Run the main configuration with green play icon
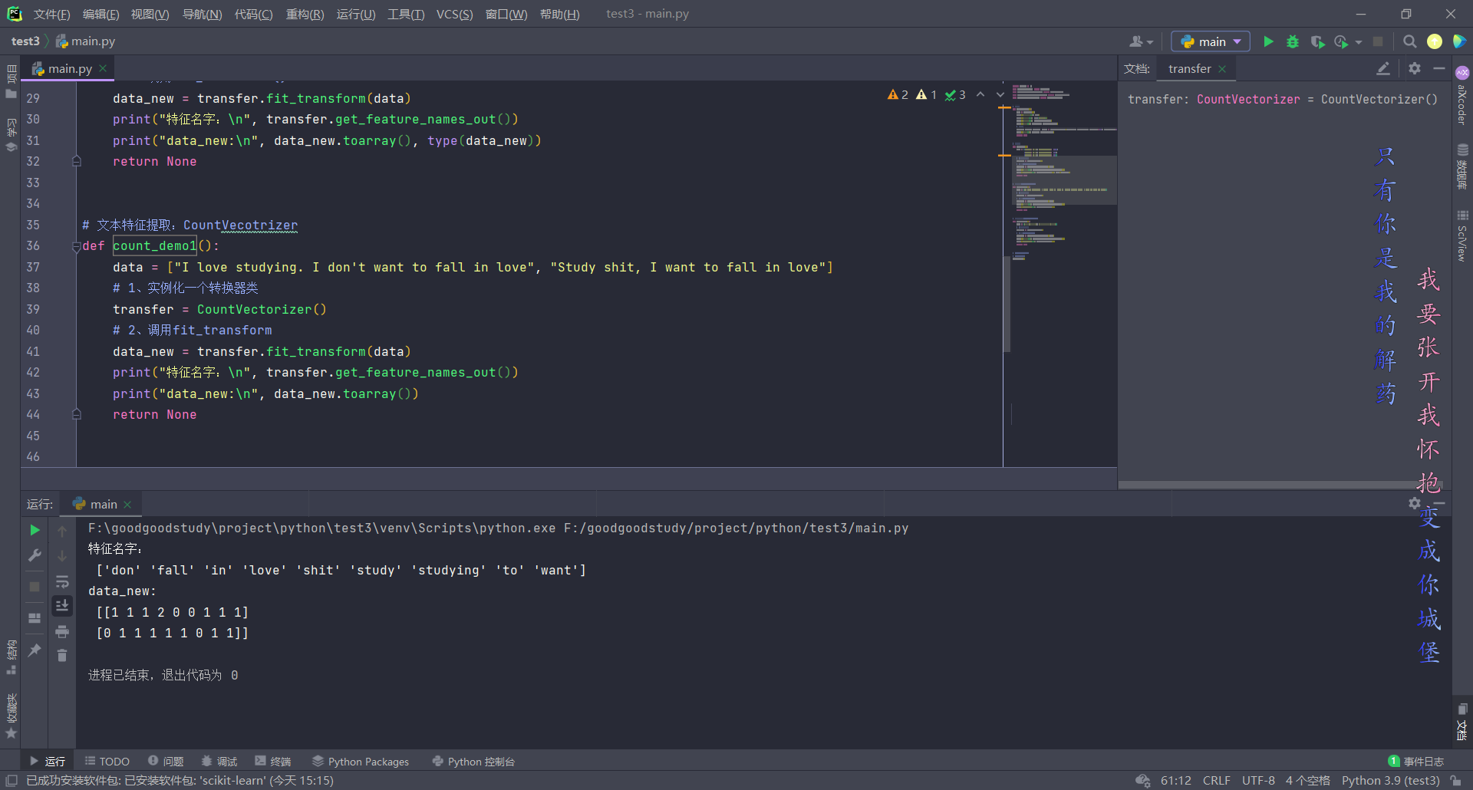1473x790 pixels. tap(1268, 41)
